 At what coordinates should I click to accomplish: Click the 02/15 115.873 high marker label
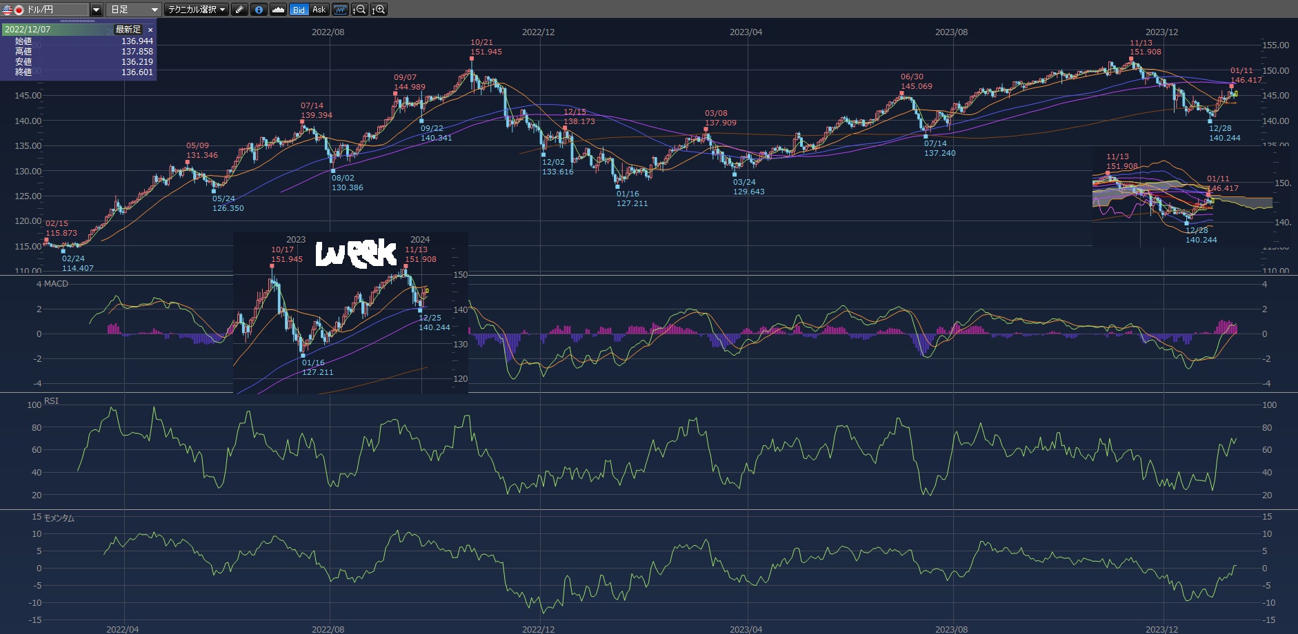pos(61,228)
